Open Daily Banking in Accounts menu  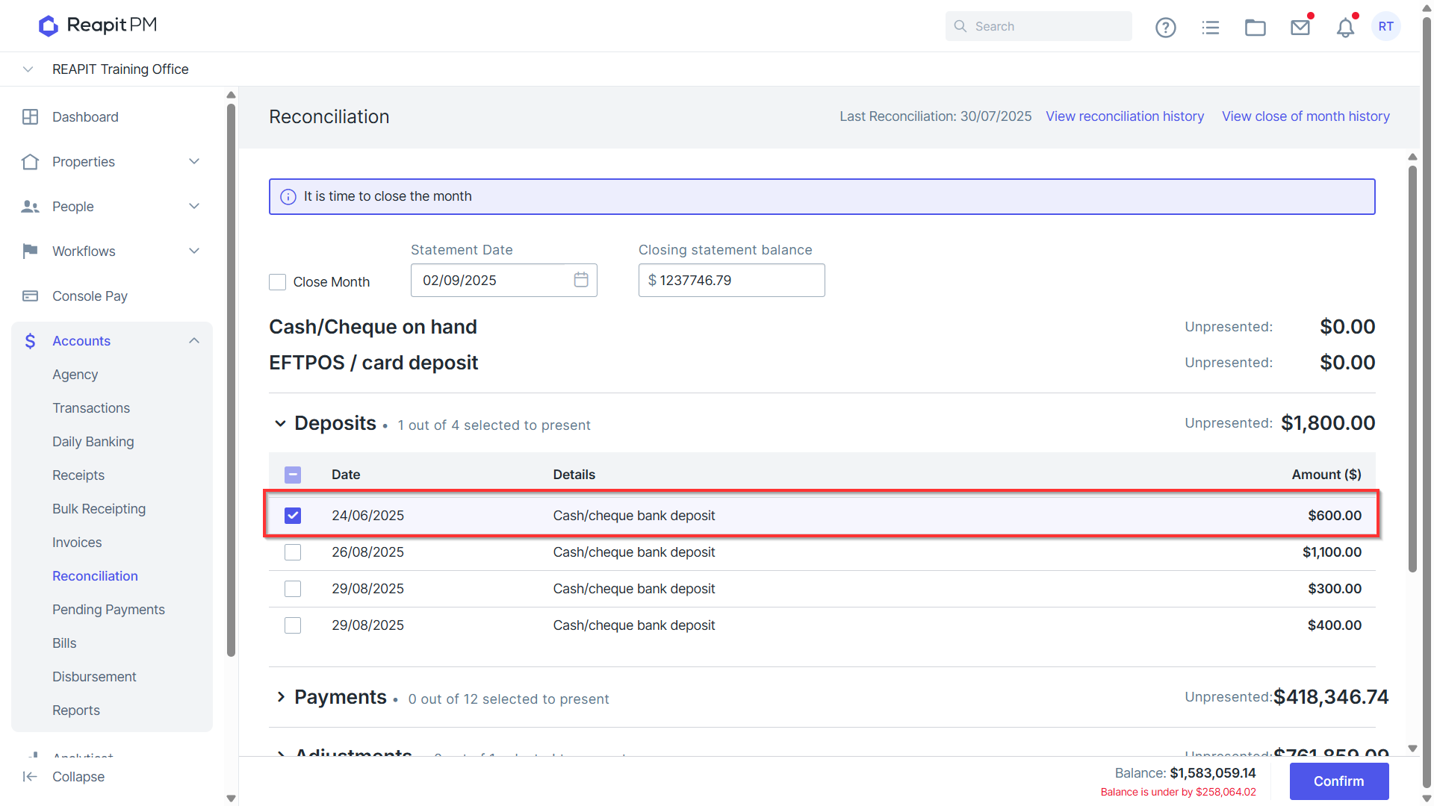(93, 442)
